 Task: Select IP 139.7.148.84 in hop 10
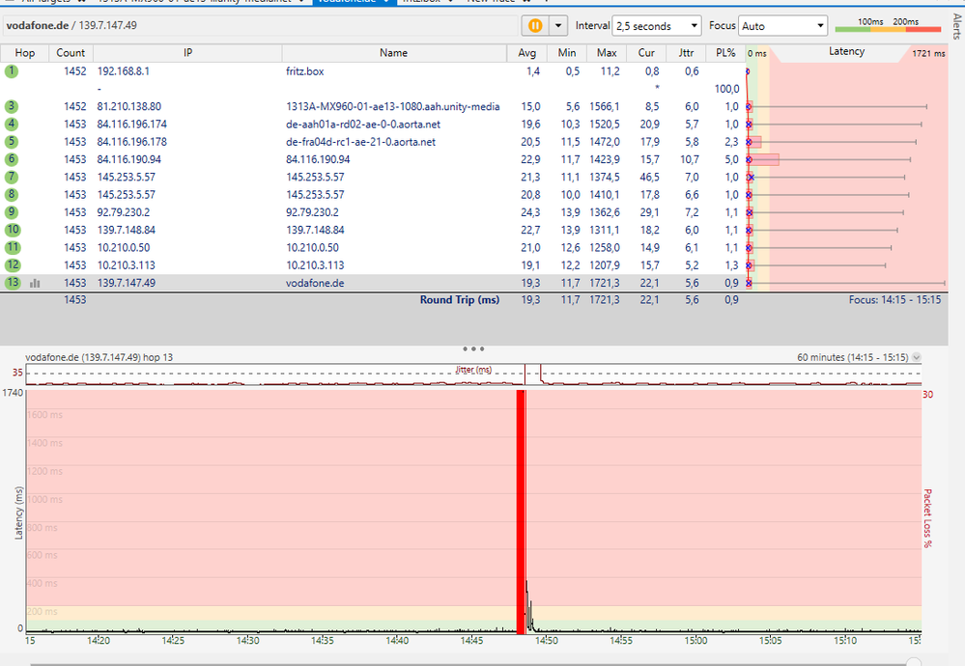coord(127,230)
